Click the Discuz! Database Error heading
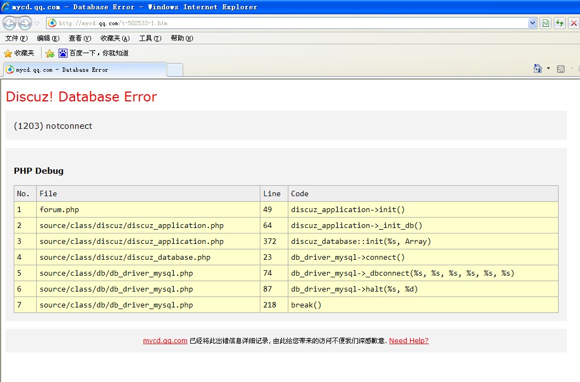Screen dimensions: 580x382 coord(81,96)
